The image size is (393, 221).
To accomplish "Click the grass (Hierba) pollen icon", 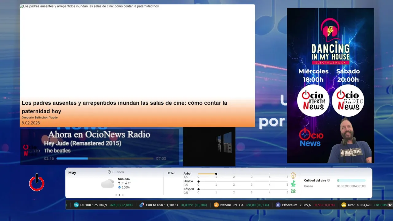I will pyautogui.click(x=293, y=183).
